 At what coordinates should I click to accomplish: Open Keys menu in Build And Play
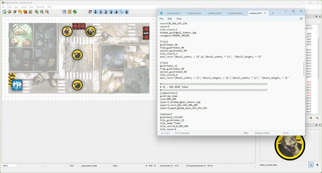(16, 7)
